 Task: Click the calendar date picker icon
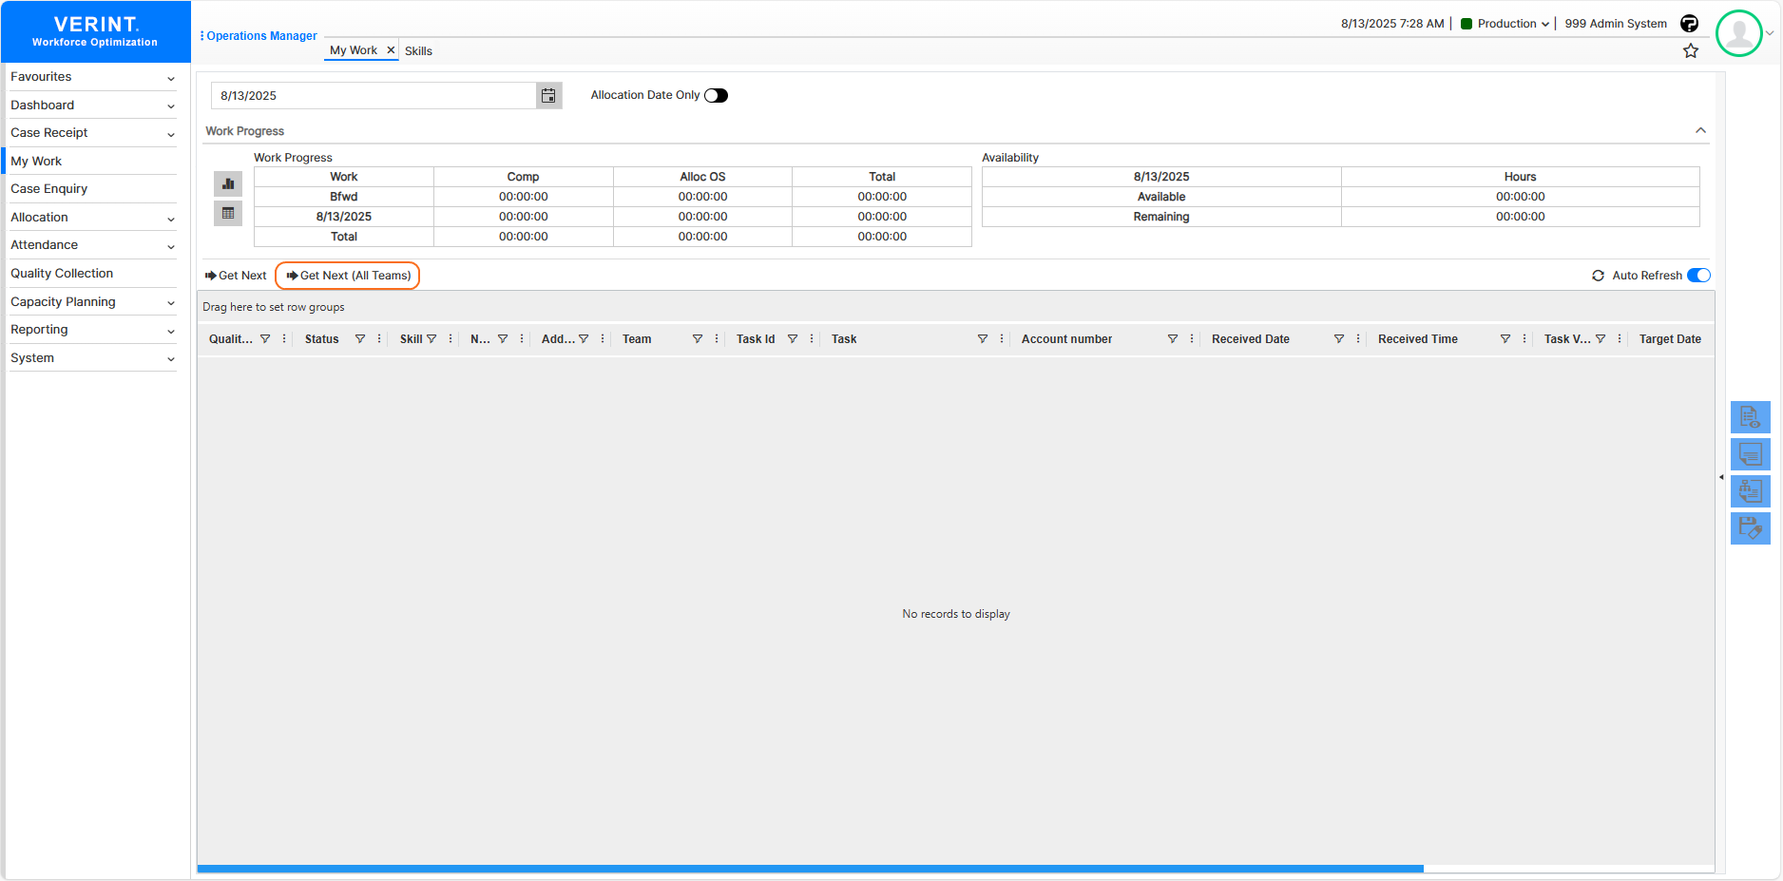tap(548, 96)
